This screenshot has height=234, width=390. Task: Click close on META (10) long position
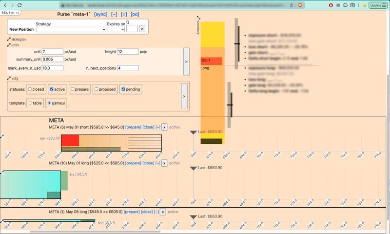tap(149, 163)
